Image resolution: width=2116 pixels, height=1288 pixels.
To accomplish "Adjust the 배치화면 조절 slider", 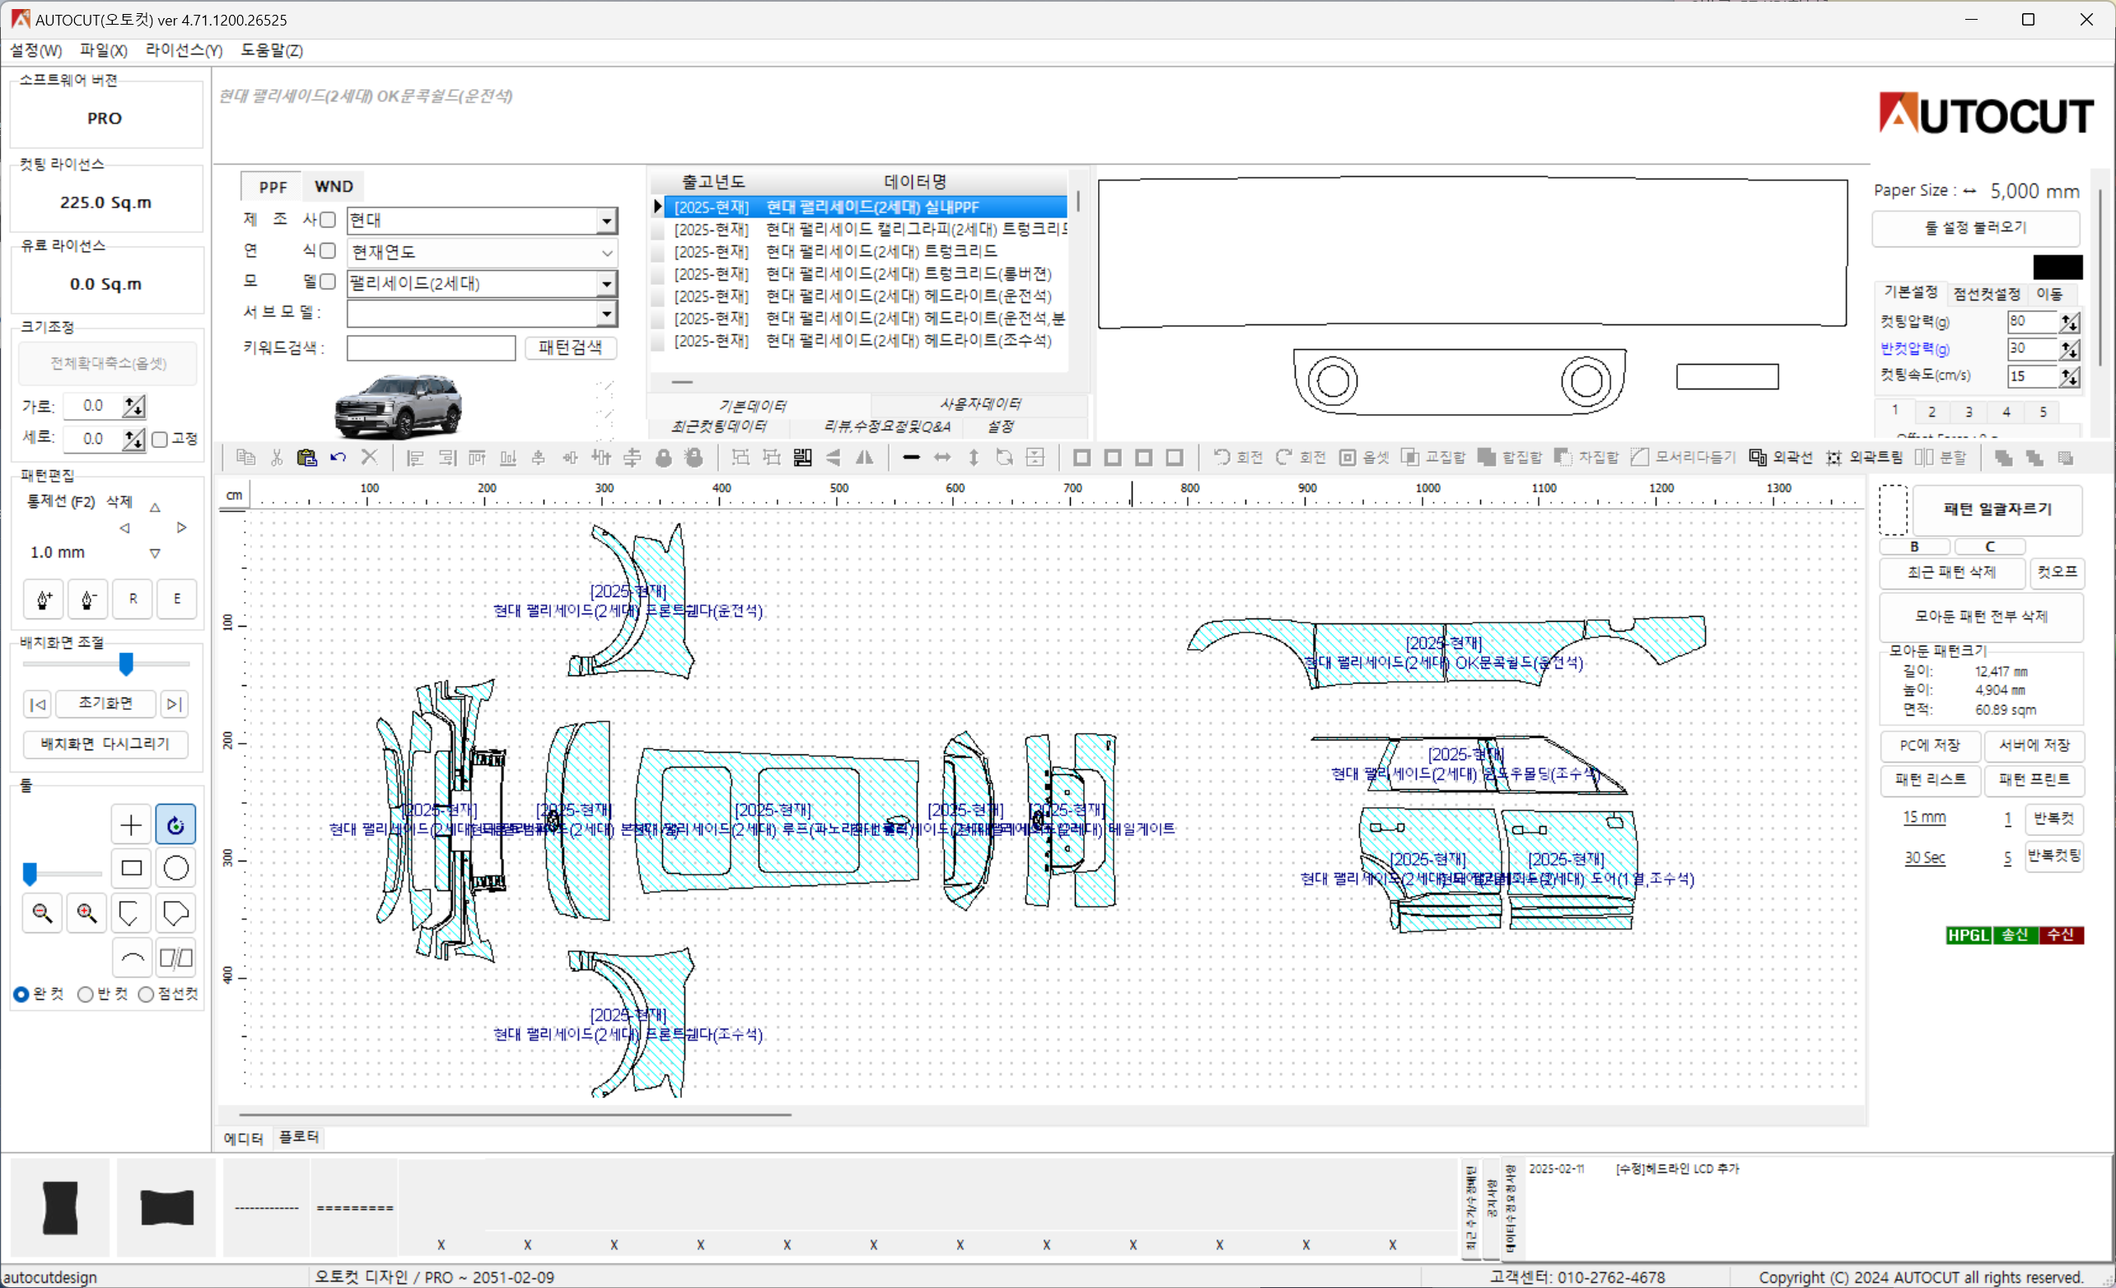I will (x=126, y=664).
